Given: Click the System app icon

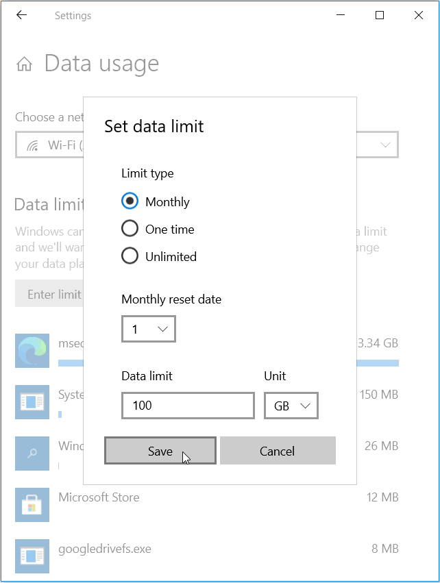Looking at the screenshot, I should (x=32, y=402).
